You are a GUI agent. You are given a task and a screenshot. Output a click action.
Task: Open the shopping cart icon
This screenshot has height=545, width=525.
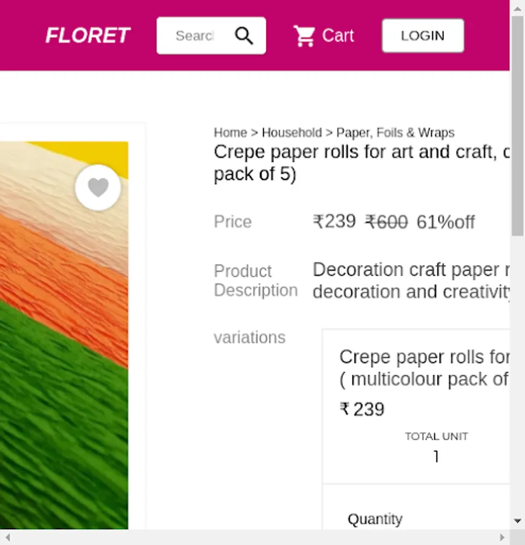[304, 36]
